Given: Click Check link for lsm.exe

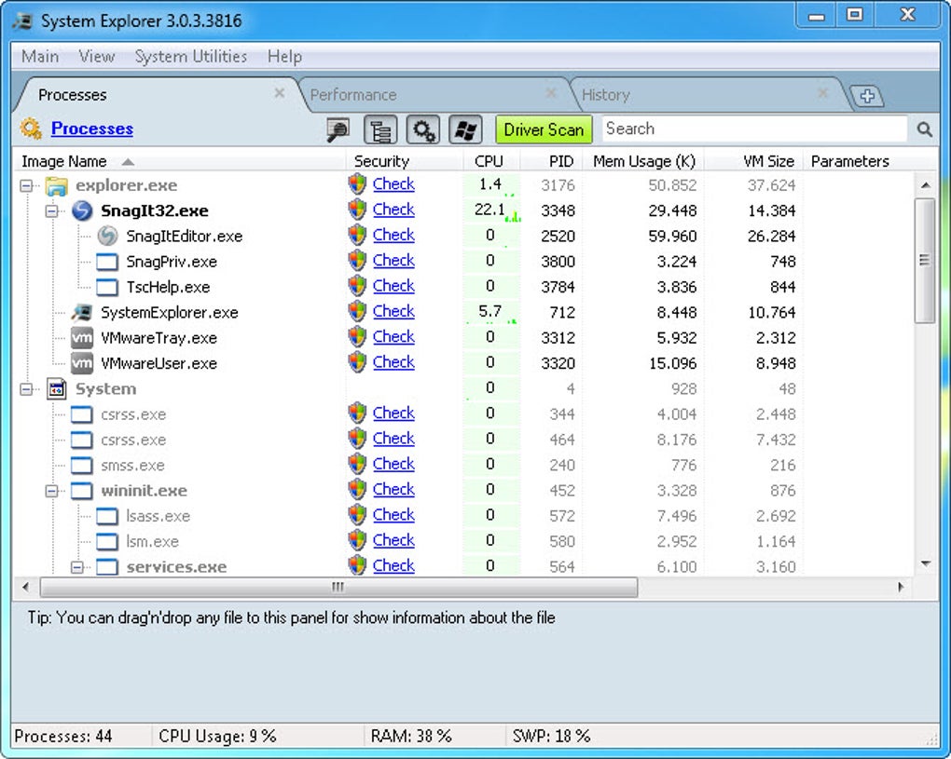Looking at the screenshot, I should click(393, 540).
